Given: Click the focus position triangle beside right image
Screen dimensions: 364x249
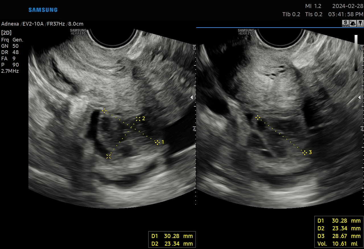Looking at the screenshot, I should pyautogui.click(x=359, y=97).
